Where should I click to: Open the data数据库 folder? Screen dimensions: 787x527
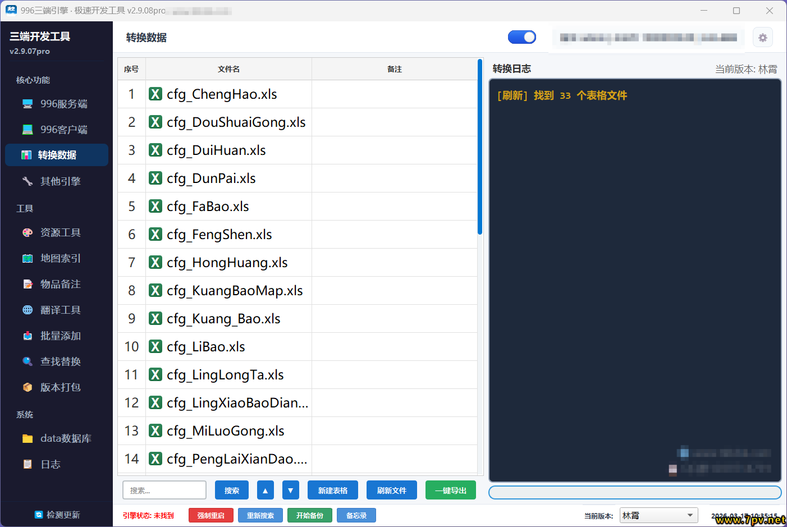(x=57, y=438)
